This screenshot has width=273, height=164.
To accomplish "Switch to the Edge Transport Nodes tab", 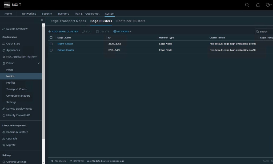I will point(68,21).
